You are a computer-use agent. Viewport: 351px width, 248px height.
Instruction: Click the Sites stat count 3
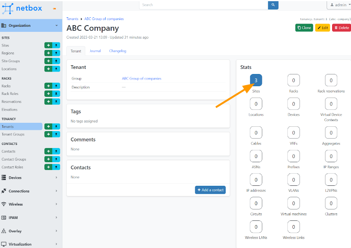[x=256, y=80]
